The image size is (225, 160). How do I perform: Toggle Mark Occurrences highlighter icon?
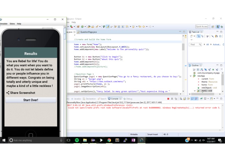coord(108,27)
